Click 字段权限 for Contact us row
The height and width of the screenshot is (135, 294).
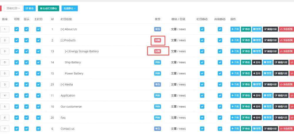click(286, 129)
